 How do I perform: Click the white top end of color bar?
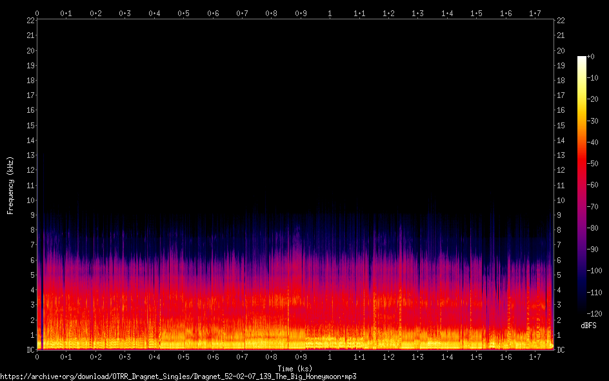[582, 59]
